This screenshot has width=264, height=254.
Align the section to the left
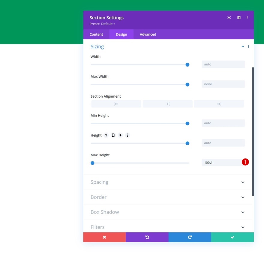pyautogui.click(x=116, y=104)
